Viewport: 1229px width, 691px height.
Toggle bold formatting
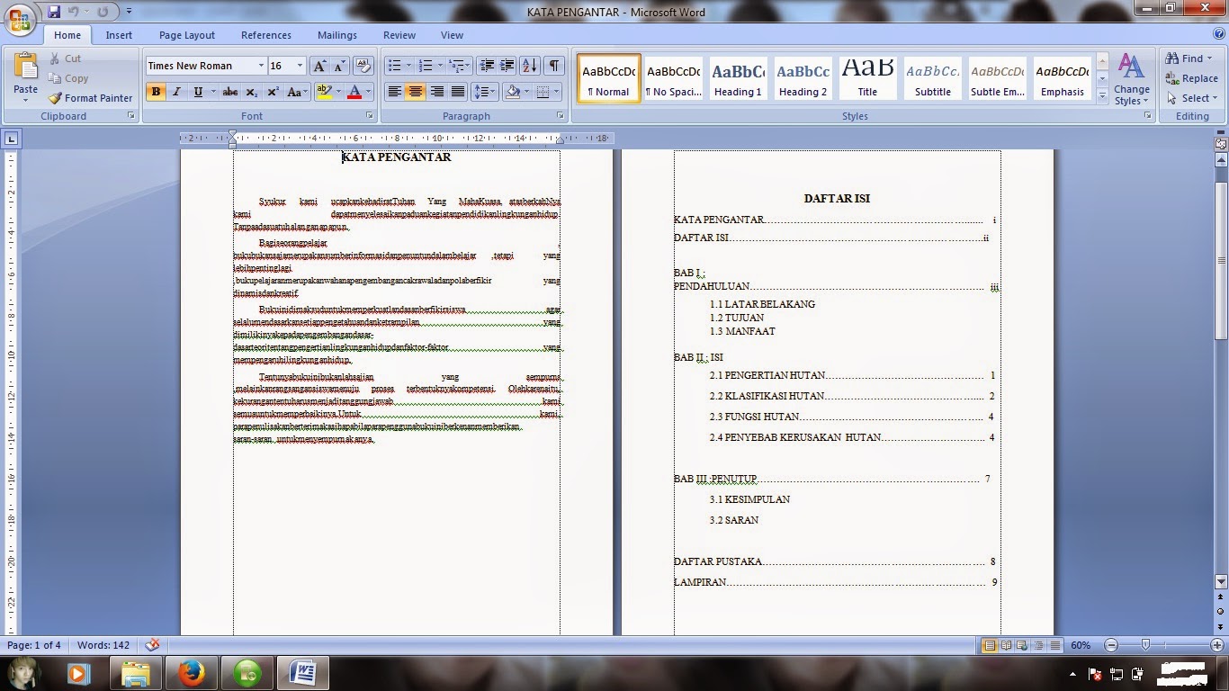(156, 92)
